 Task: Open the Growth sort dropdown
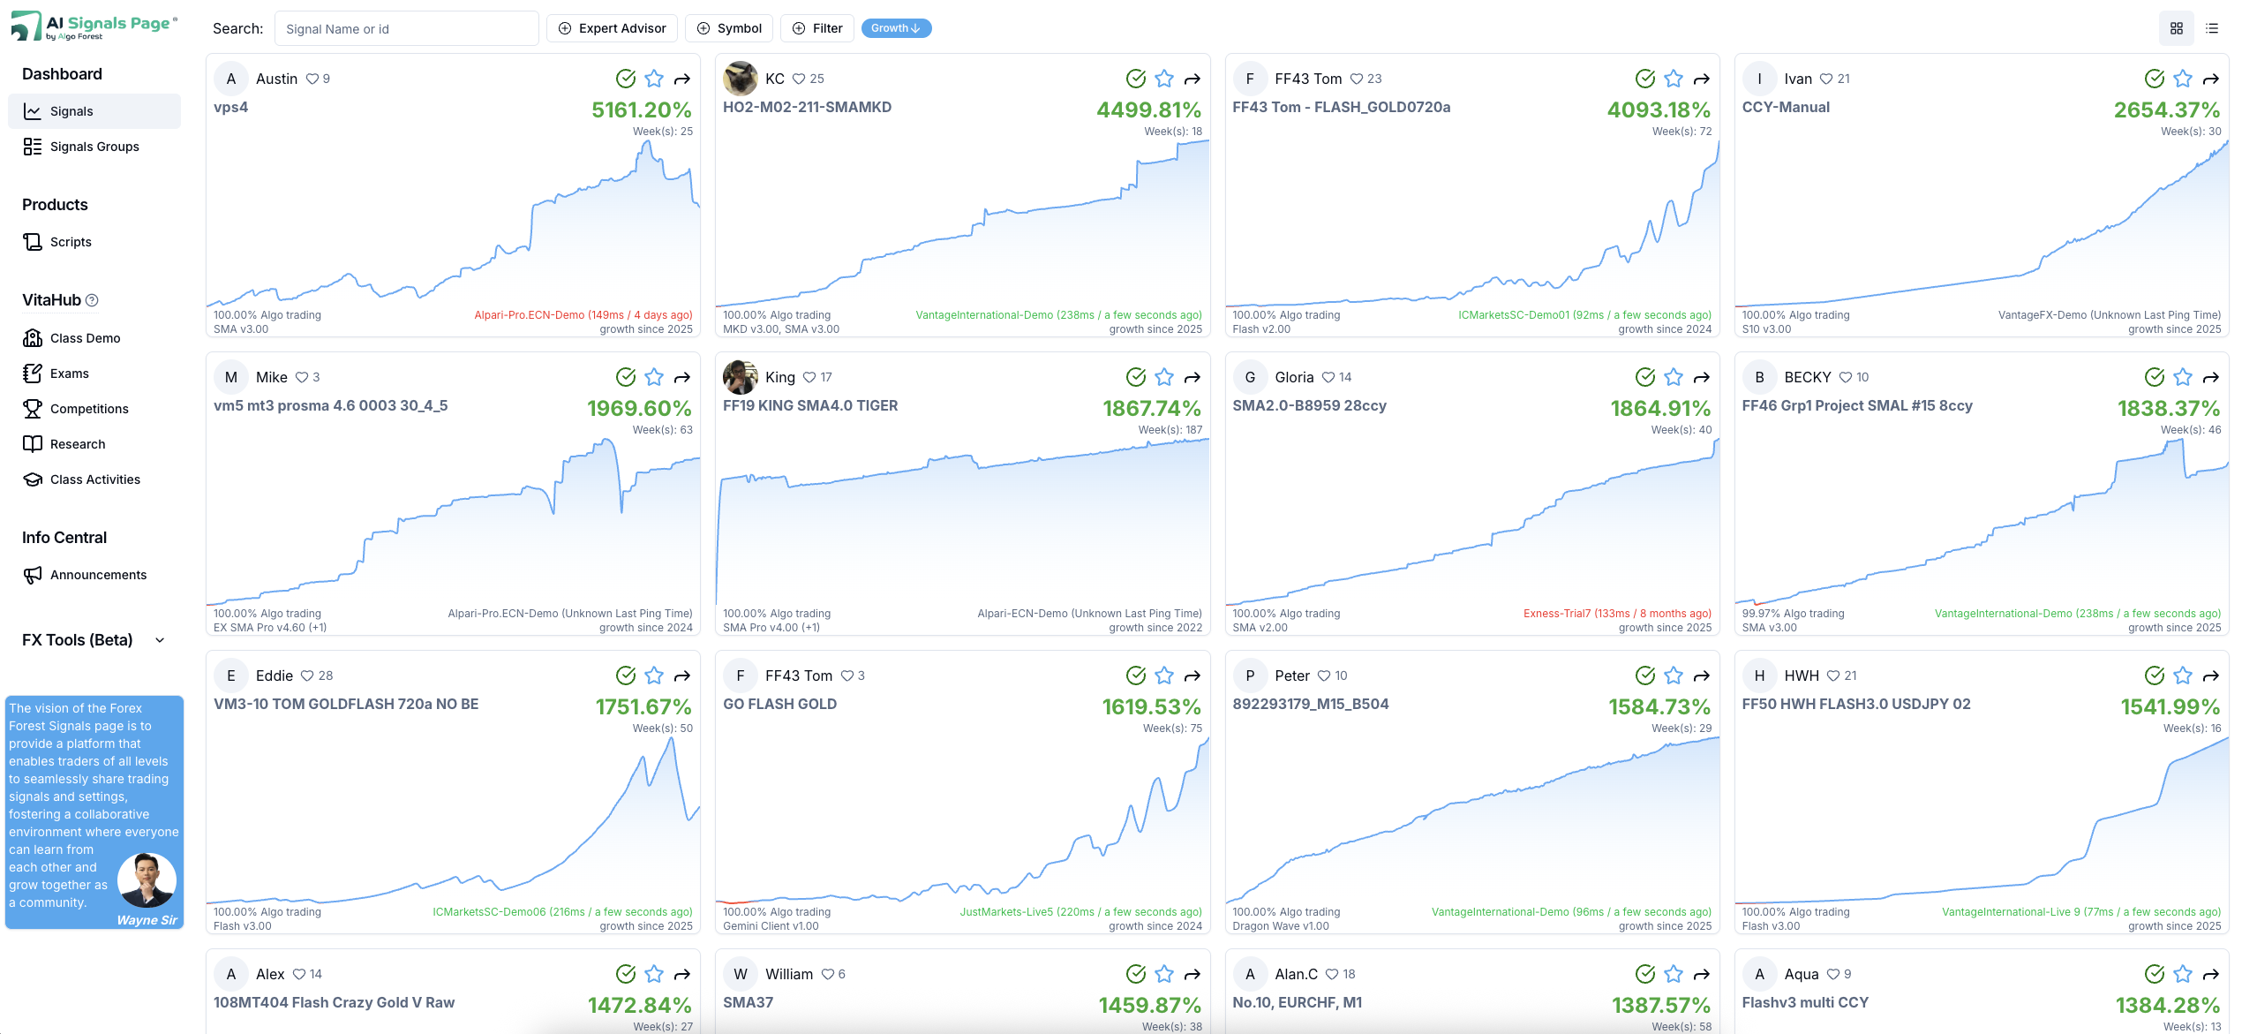pos(896,28)
